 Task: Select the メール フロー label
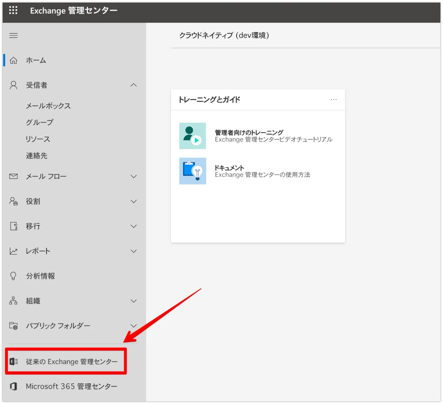46,177
